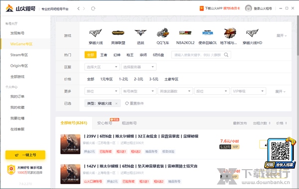Open the 排位 dropdown
The width and height of the screenshot is (299, 189).
point(102,91)
